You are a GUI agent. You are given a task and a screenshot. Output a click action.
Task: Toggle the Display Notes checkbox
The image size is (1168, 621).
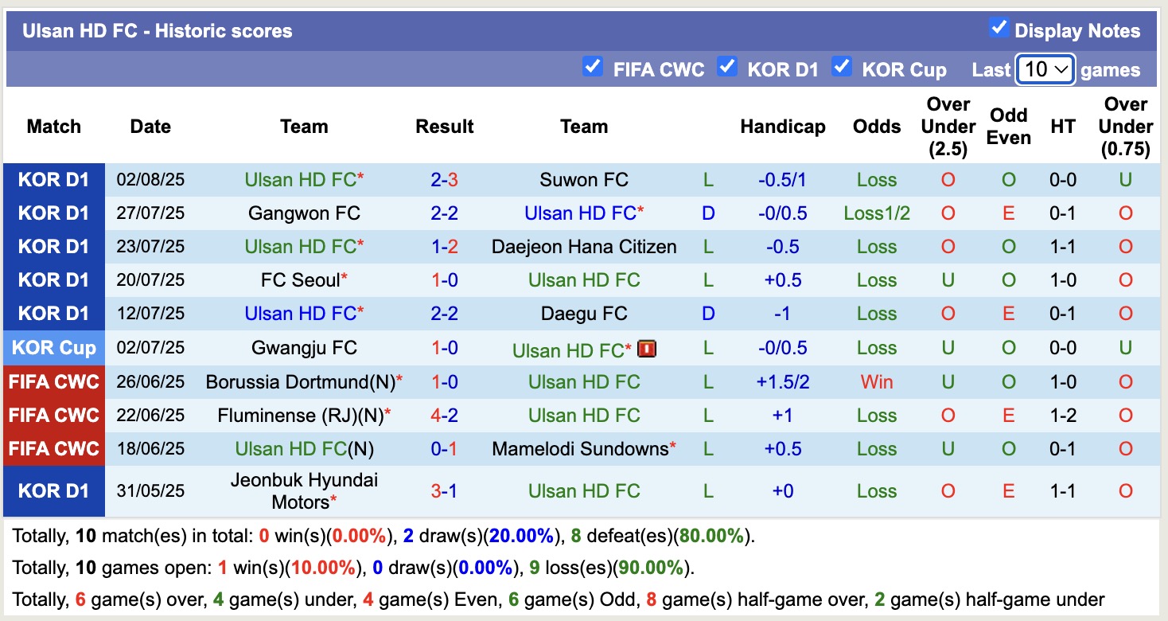(999, 28)
